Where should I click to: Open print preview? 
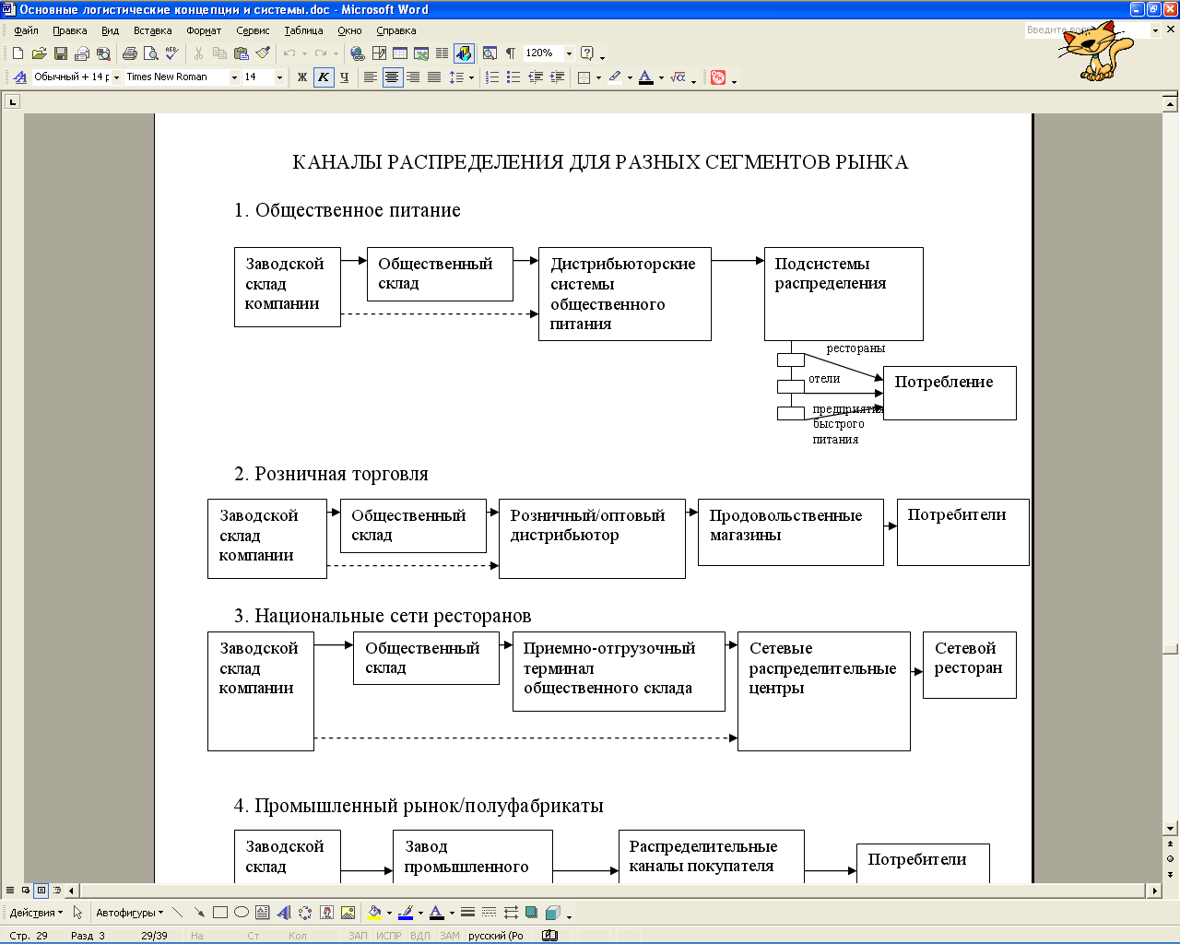[x=151, y=53]
